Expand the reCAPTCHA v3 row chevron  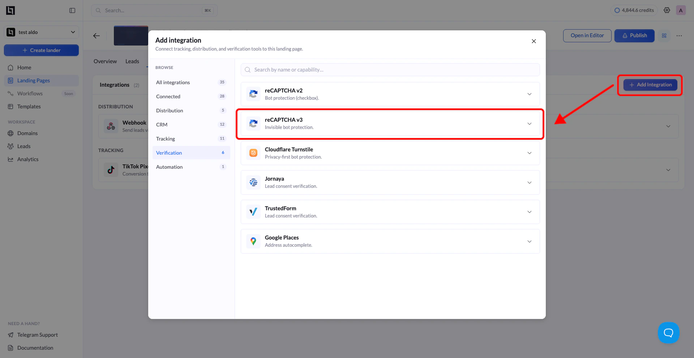(530, 124)
